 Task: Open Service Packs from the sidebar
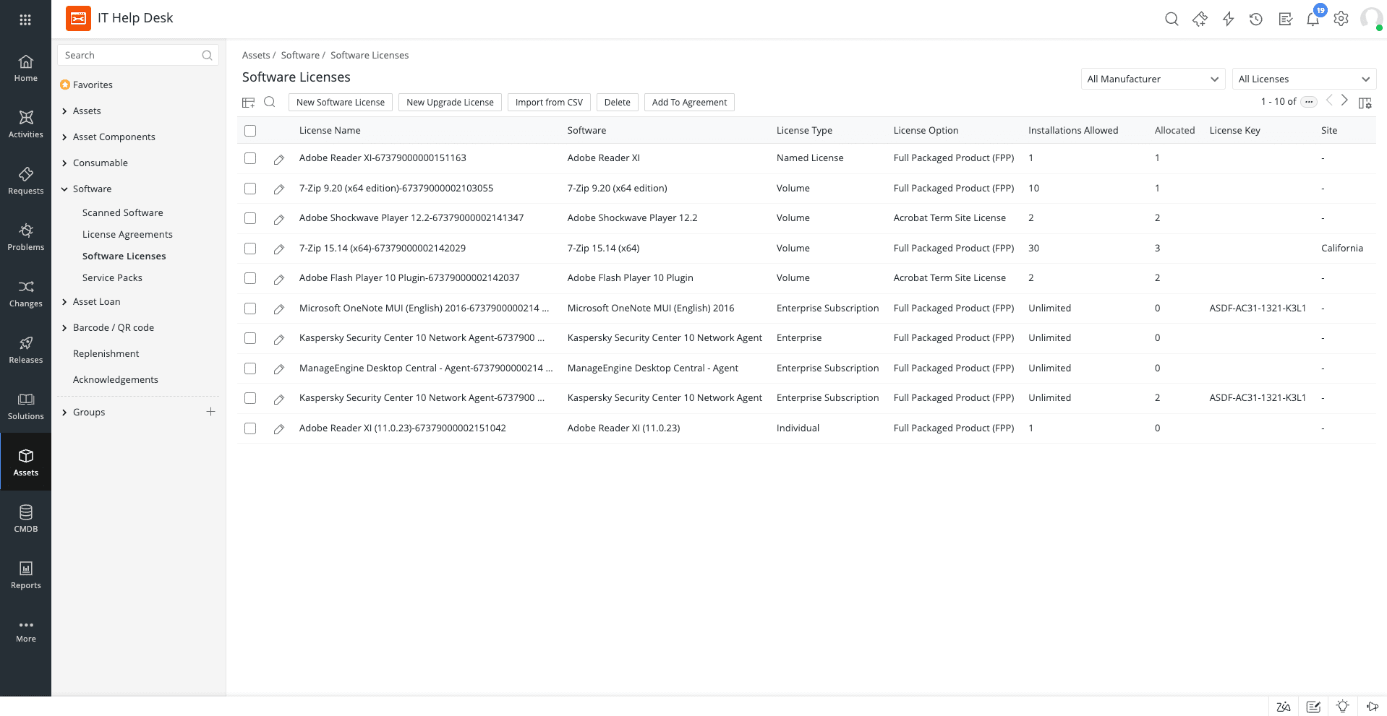112,277
